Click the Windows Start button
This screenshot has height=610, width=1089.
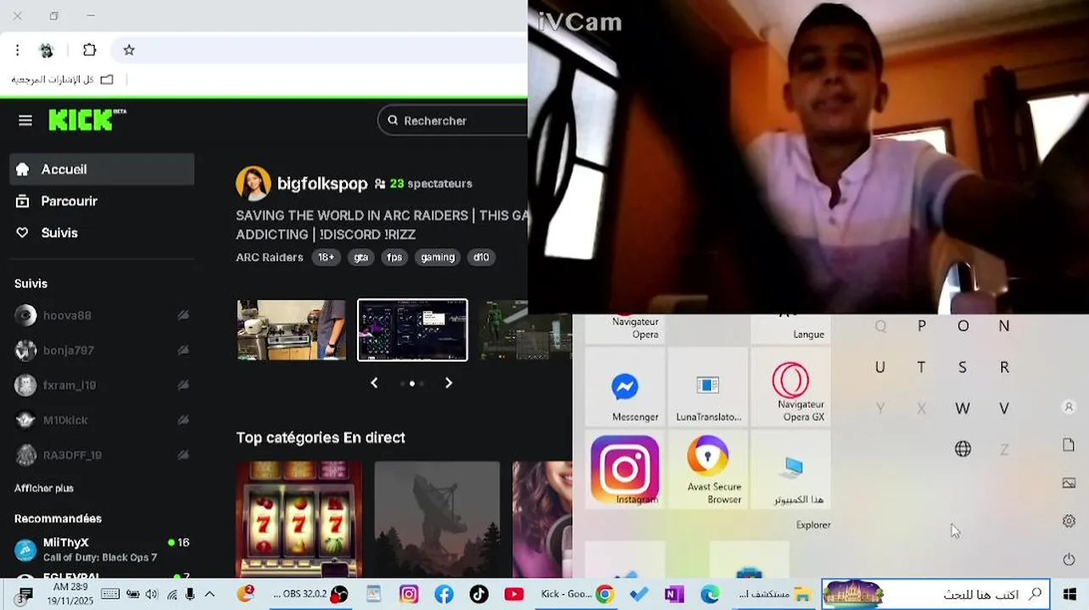tap(1070, 595)
